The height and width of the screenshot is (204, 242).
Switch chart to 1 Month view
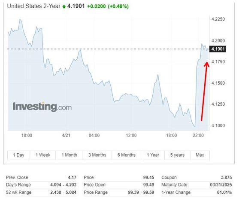[70, 155]
